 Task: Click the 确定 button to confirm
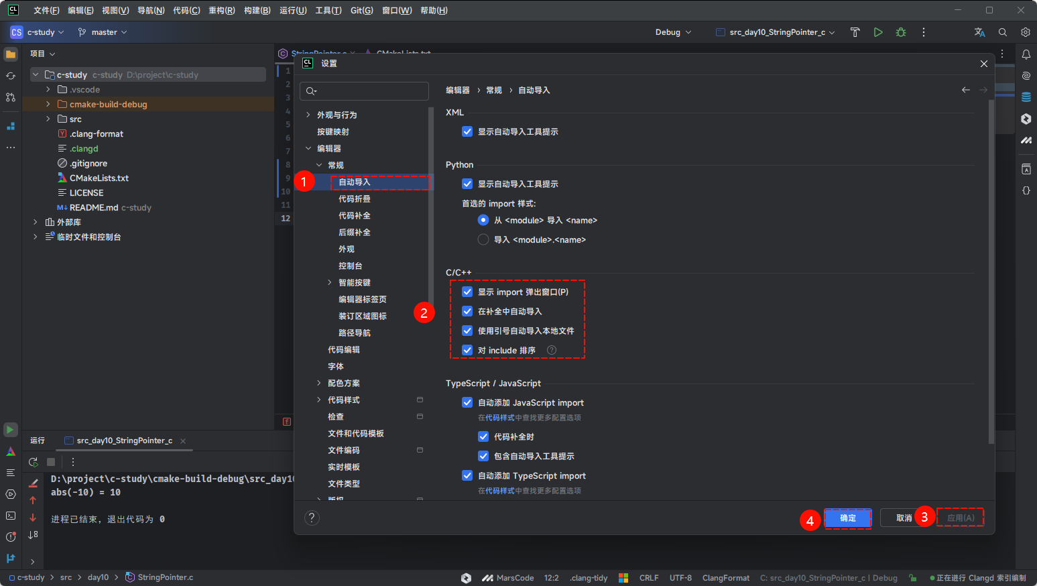coord(847,518)
